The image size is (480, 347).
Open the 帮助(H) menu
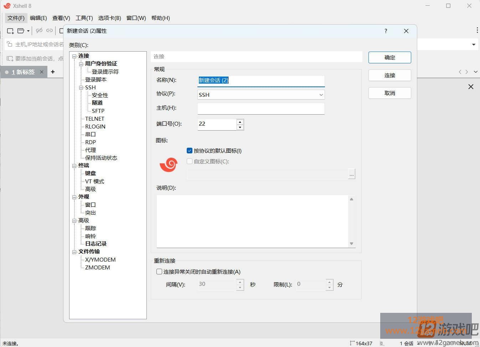[161, 18]
